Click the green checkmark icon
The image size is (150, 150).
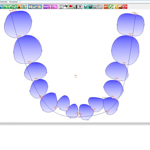pyautogui.click(x=111, y=7)
